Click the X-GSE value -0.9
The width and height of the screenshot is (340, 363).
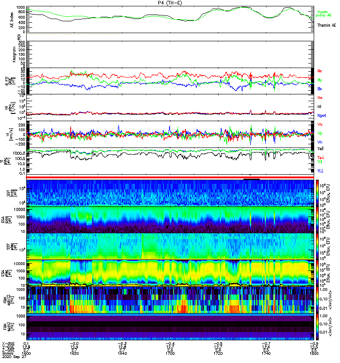pyautogui.click(x=314, y=343)
